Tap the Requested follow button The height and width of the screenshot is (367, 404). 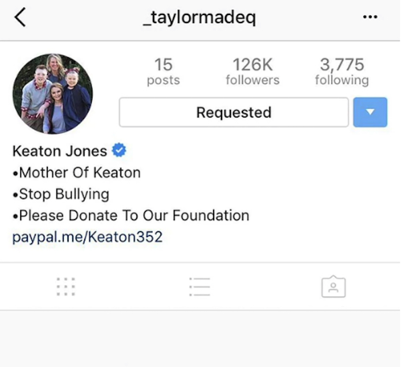tap(234, 112)
